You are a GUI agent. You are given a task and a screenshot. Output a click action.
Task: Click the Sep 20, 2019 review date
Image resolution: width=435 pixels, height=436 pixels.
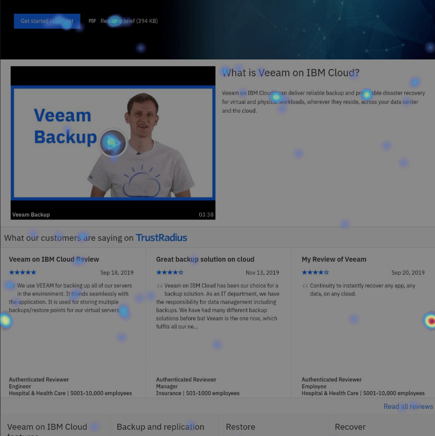pyautogui.click(x=408, y=273)
